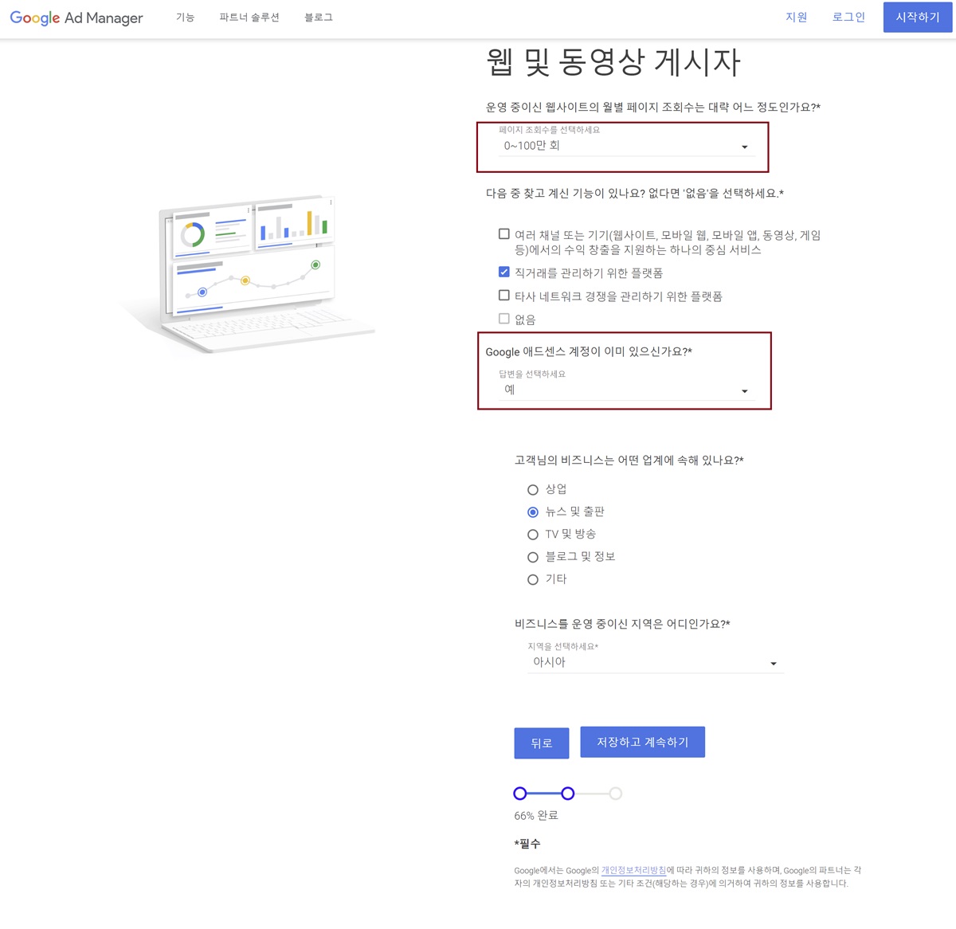Viewport: 956px width, 929px height.
Task: Select the 기타 radio button
Action: click(x=533, y=580)
